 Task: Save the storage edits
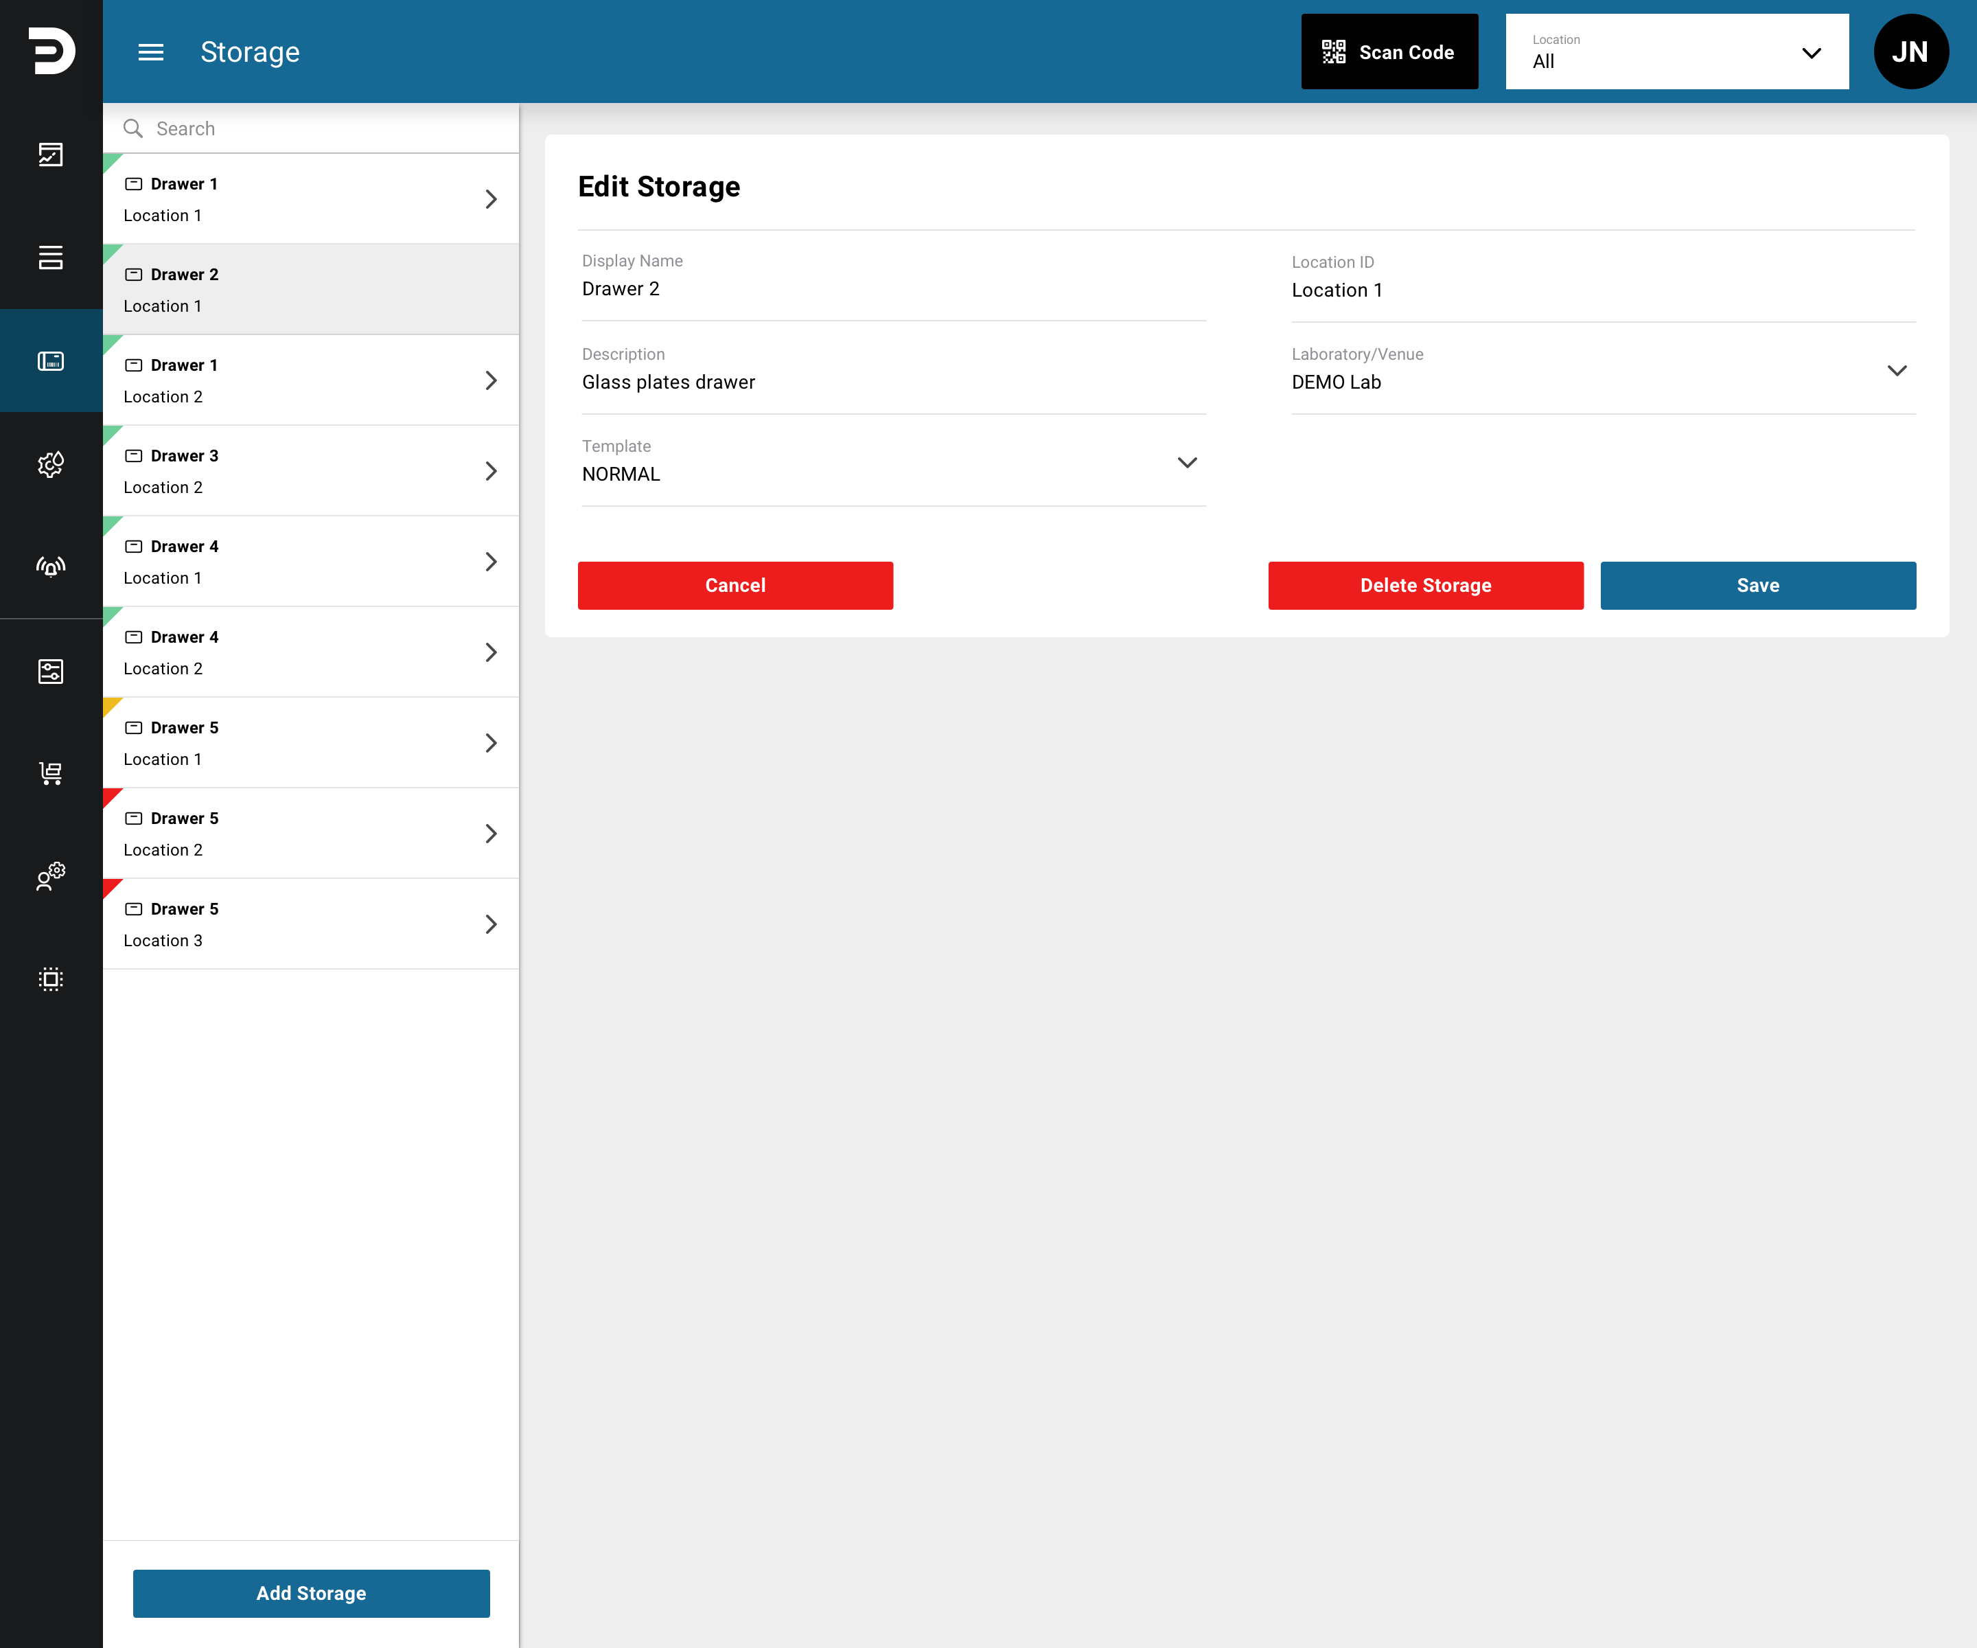pyautogui.click(x=1757, y=586)
